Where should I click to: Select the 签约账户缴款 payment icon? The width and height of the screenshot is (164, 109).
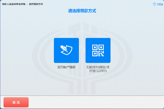pos(66,50)
